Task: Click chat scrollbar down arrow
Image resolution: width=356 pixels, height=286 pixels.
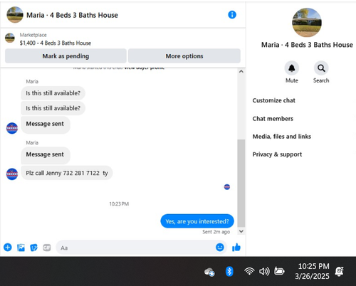Action: 241,231
